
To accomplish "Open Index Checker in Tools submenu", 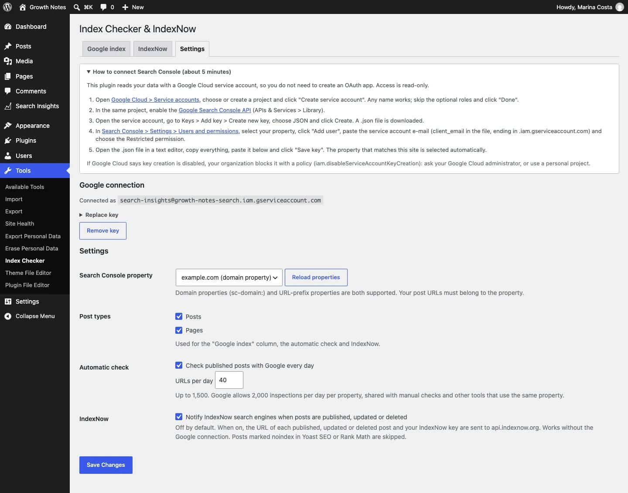I will pyautogui.click(x=25, y=260).
